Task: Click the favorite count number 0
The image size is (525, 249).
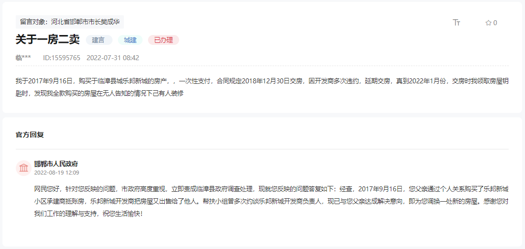Action: click(495, 23)
